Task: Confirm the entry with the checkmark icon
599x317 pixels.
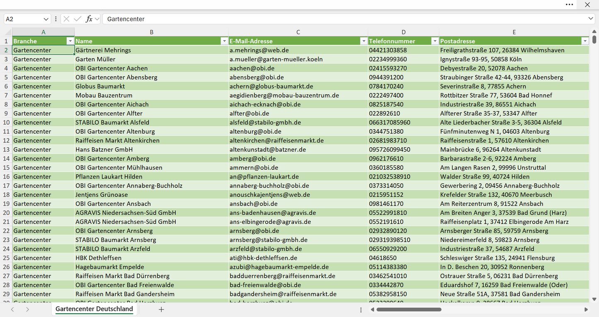Action: (x=78, y=19)
